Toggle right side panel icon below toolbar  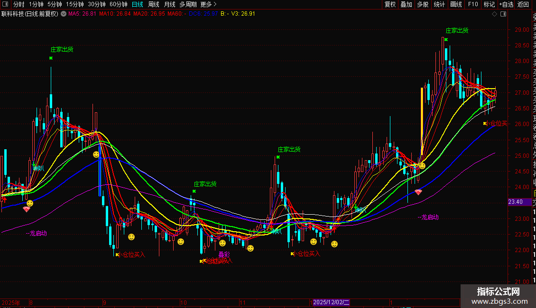503,14
